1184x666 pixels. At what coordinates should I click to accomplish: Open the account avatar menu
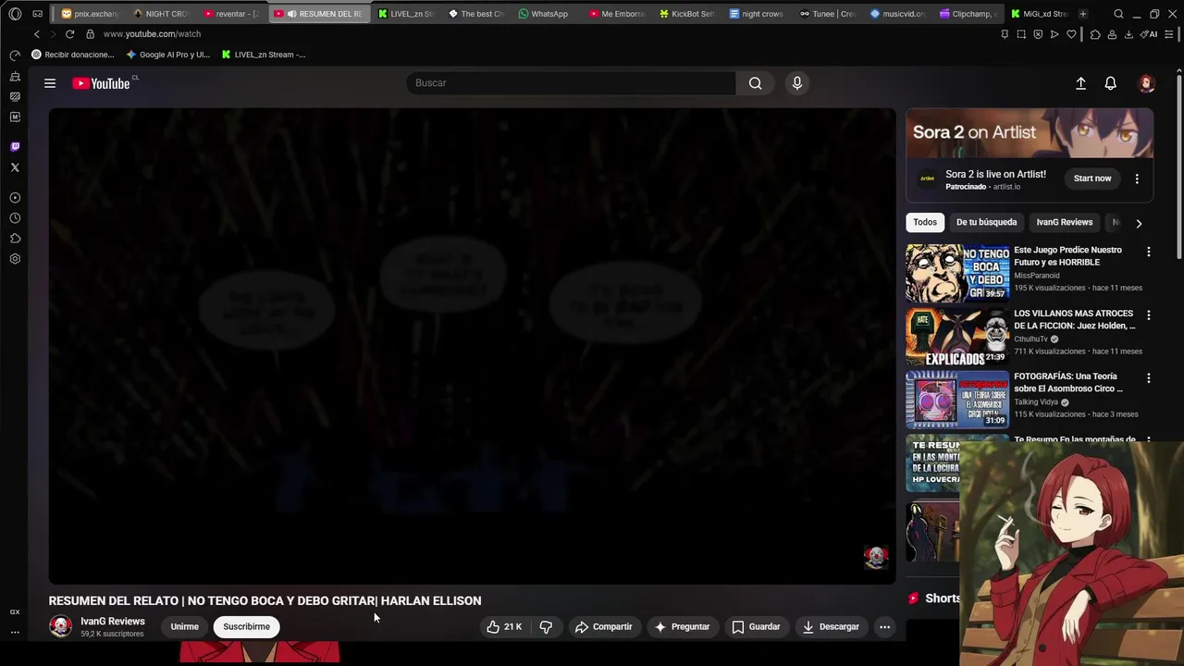1147,83
